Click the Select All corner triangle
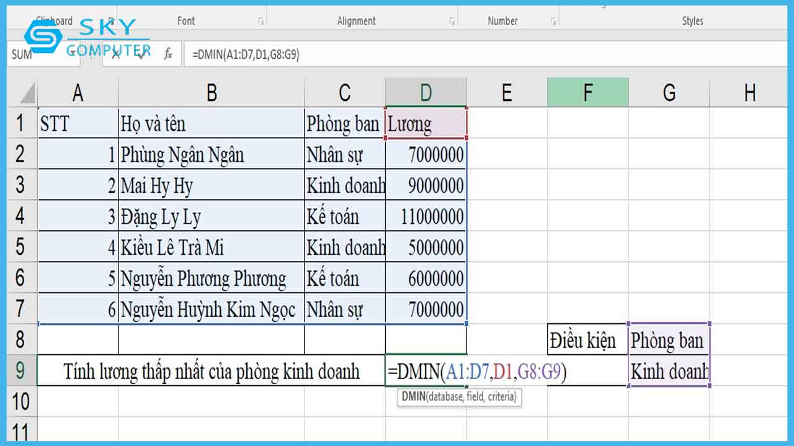Image resolution: width=794 pixels, height=446 pixels. pos(27,94)
